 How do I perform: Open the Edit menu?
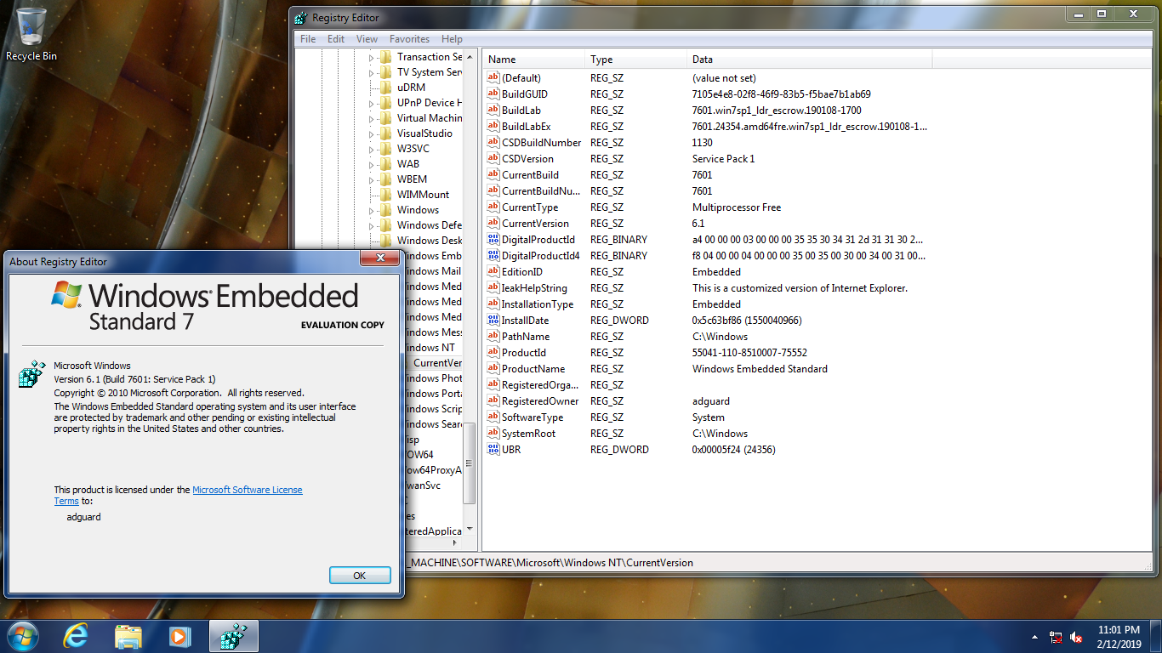pos(336,39)
